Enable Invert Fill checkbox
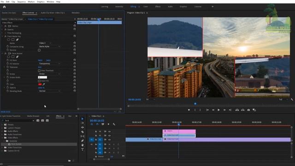This screenshot has width=295, height=166. tap(39, 81)
